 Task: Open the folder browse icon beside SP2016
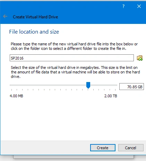[140, 58]
